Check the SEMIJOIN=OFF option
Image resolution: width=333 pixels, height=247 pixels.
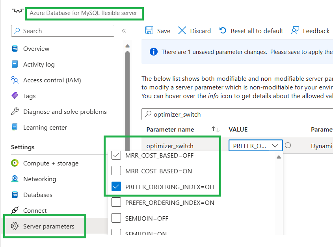(x=116, y=217)
